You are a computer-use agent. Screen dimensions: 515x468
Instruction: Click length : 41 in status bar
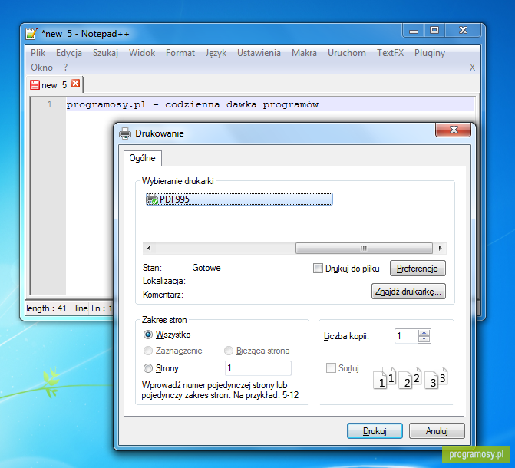tap(46, 308)
